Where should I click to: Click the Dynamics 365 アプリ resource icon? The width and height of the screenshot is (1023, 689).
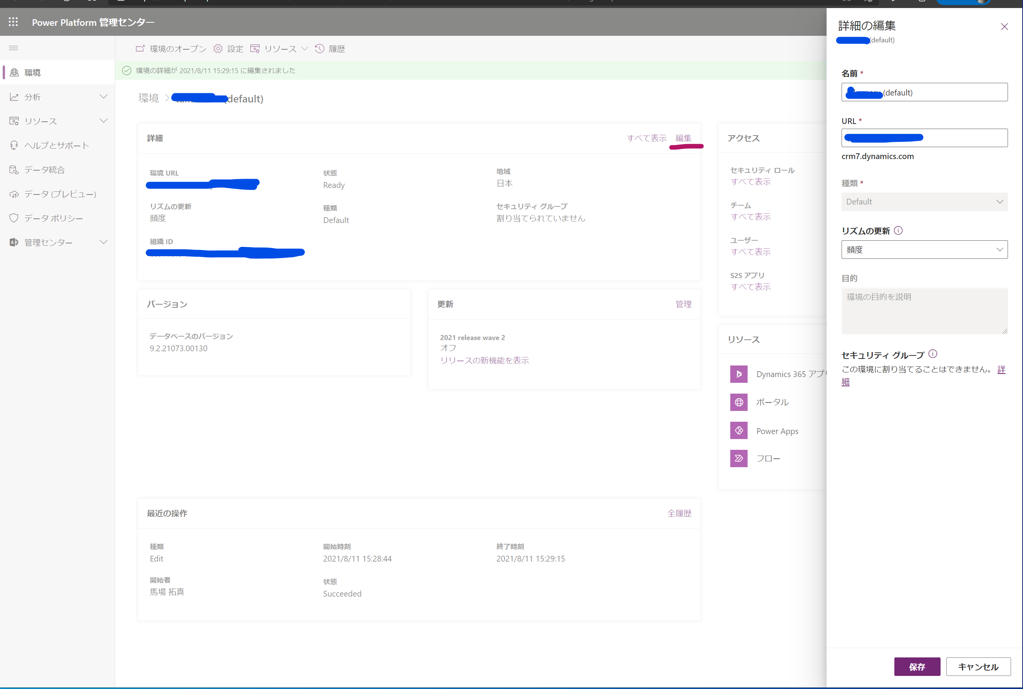(x=739, y=374)
